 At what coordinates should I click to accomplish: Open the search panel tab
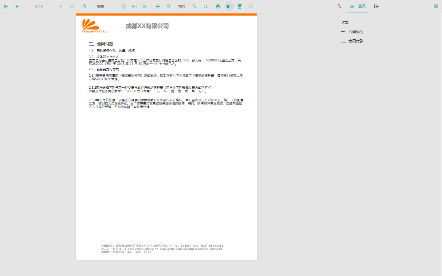coord(339,7)
